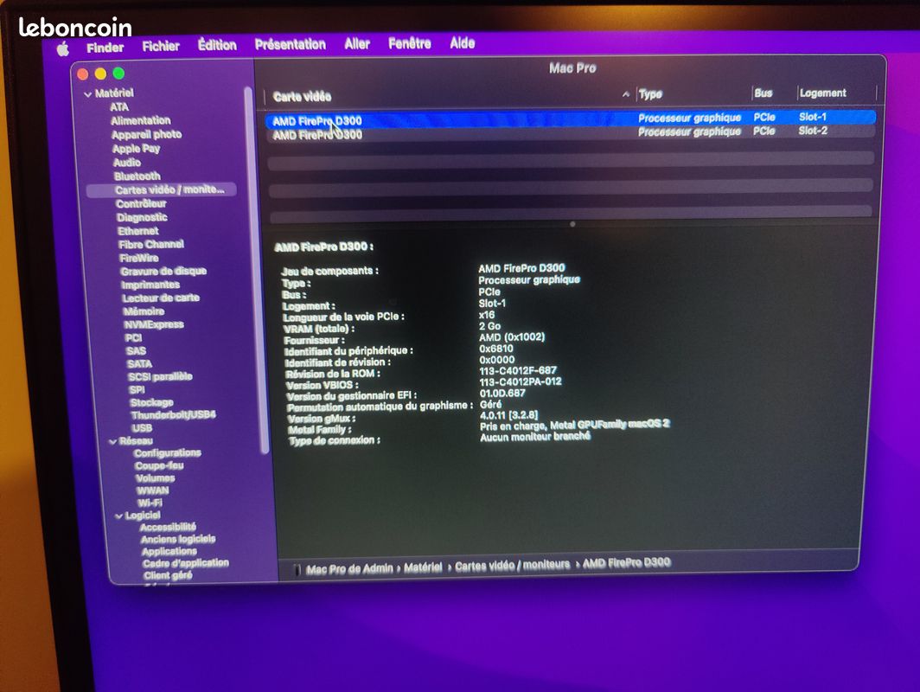The image size is (920, 692).
Task: Click the sort arrow in Carte vidéo header
Action: [626, 94]
